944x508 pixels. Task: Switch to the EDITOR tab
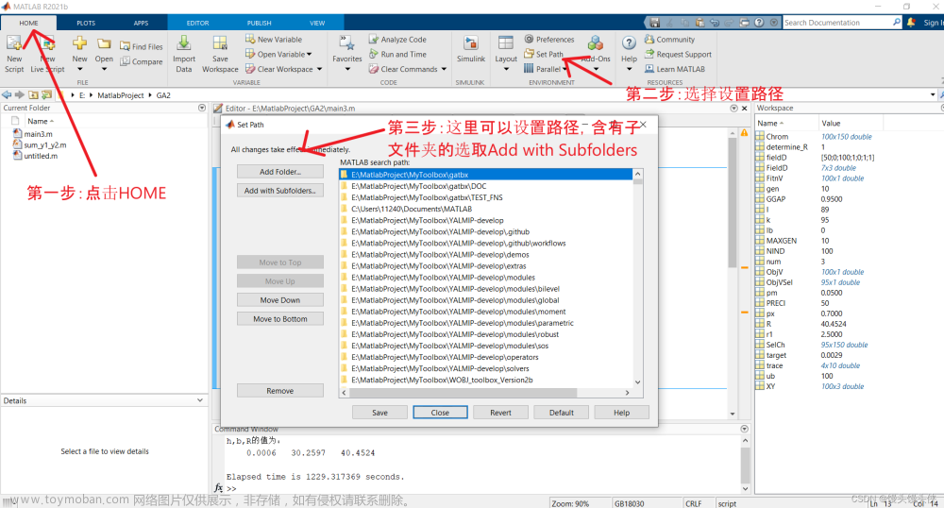[197, 23]
